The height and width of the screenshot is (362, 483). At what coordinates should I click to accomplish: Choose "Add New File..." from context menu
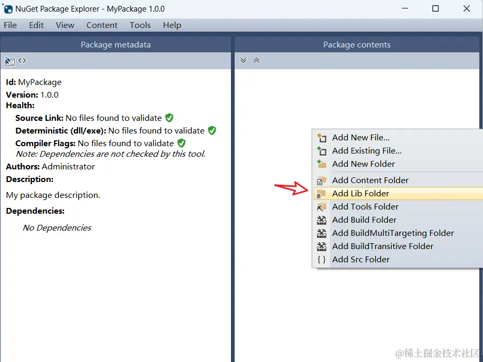tap(398, 138)
